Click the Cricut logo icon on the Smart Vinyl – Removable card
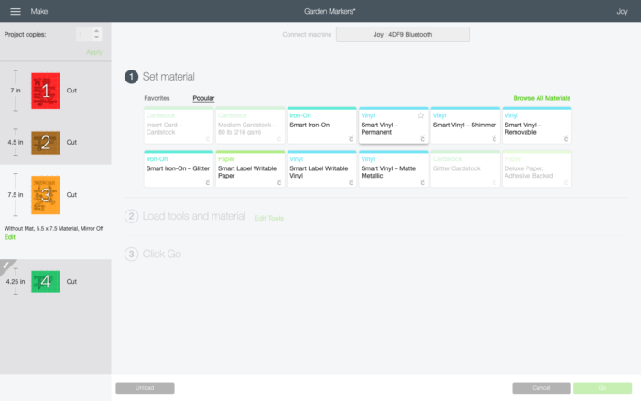 (566, 139)
